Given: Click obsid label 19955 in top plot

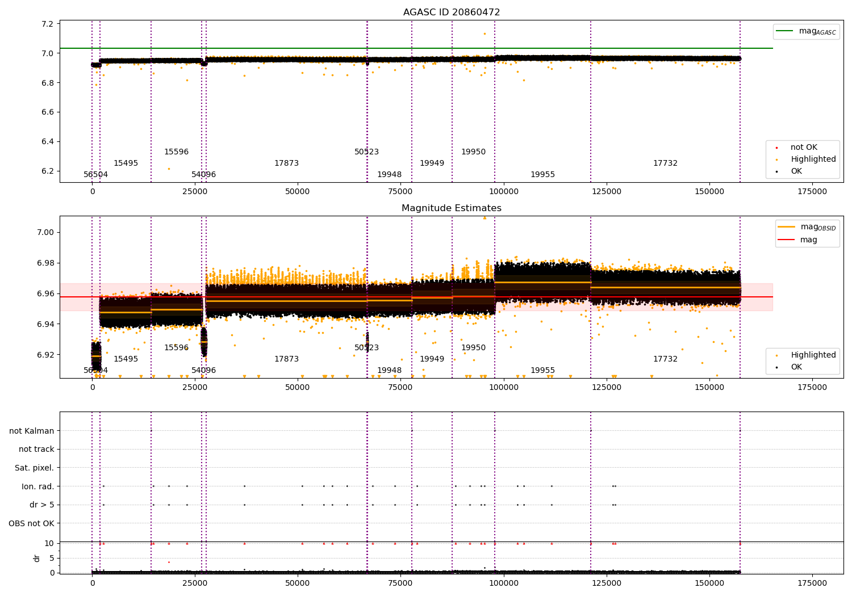Looking at the screenshot, I should [542, 175].
